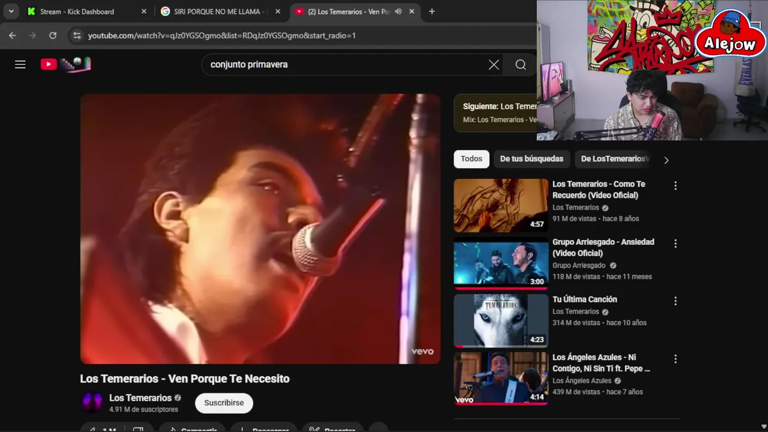The image size is (768, 432).
Task: Open the Tu Última Canción title link
Action: click(x=584, y=299)
